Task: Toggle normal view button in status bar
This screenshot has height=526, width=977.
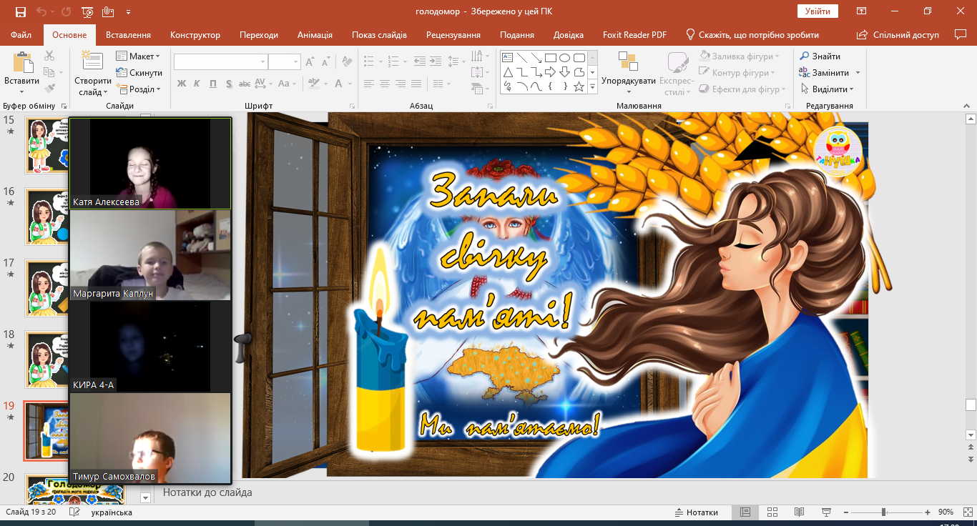Action: click(x=745, y=512)
